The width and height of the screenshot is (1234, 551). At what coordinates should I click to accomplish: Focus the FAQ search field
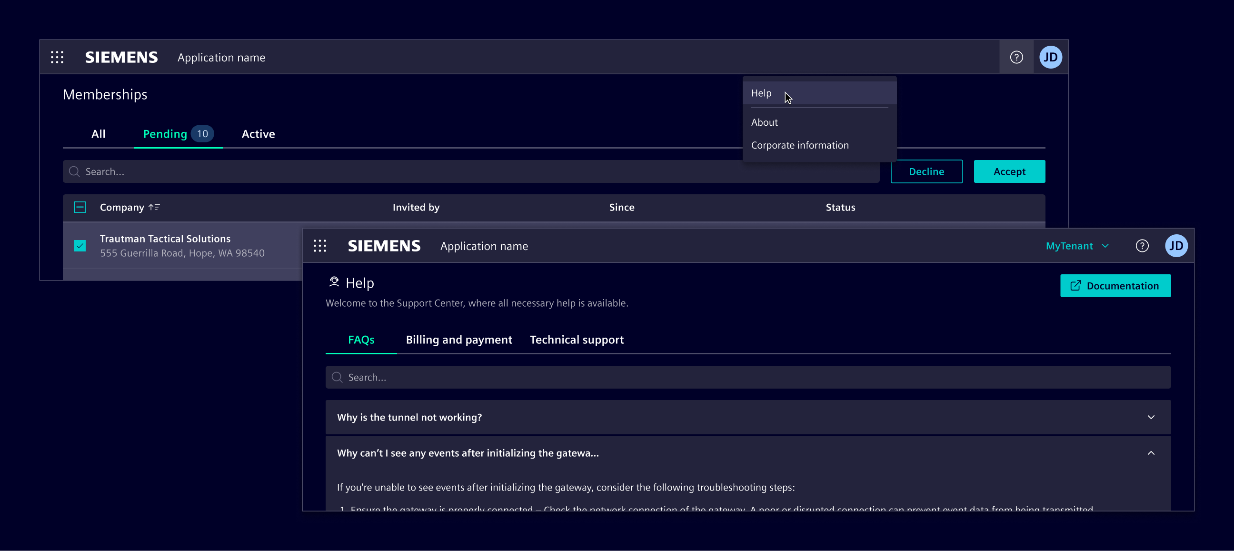747,378
